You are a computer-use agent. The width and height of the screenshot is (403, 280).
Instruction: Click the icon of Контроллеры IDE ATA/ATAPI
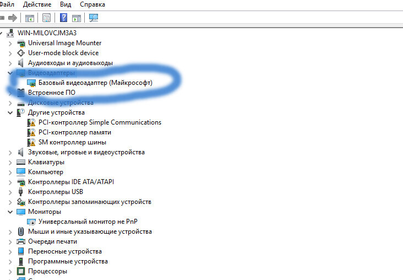coord(21,182)
